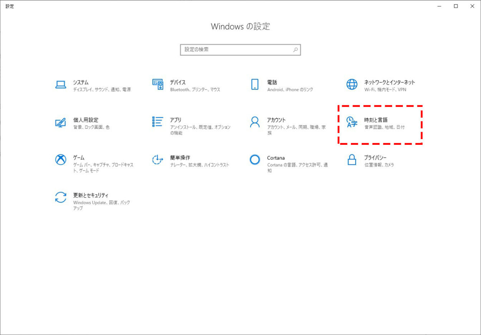Click the システム laptop icon
The image size is (481, 335).
pos(61,85)
